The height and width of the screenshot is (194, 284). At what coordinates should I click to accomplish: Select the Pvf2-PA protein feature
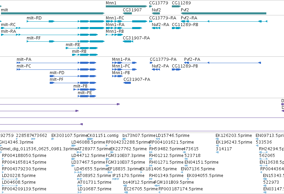223,63
